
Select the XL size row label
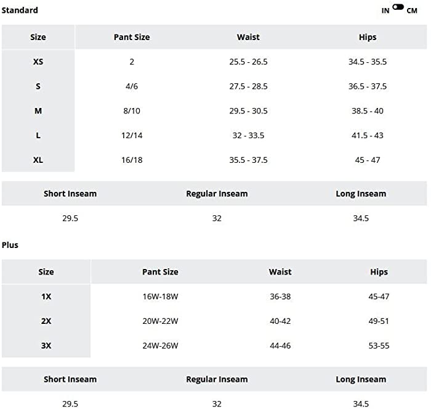point(38,160)
